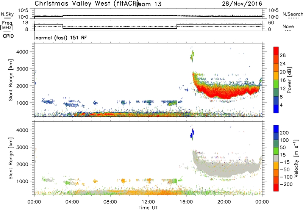Click the red bottom segment of Velocity colorbar

[x=276, y=188]
